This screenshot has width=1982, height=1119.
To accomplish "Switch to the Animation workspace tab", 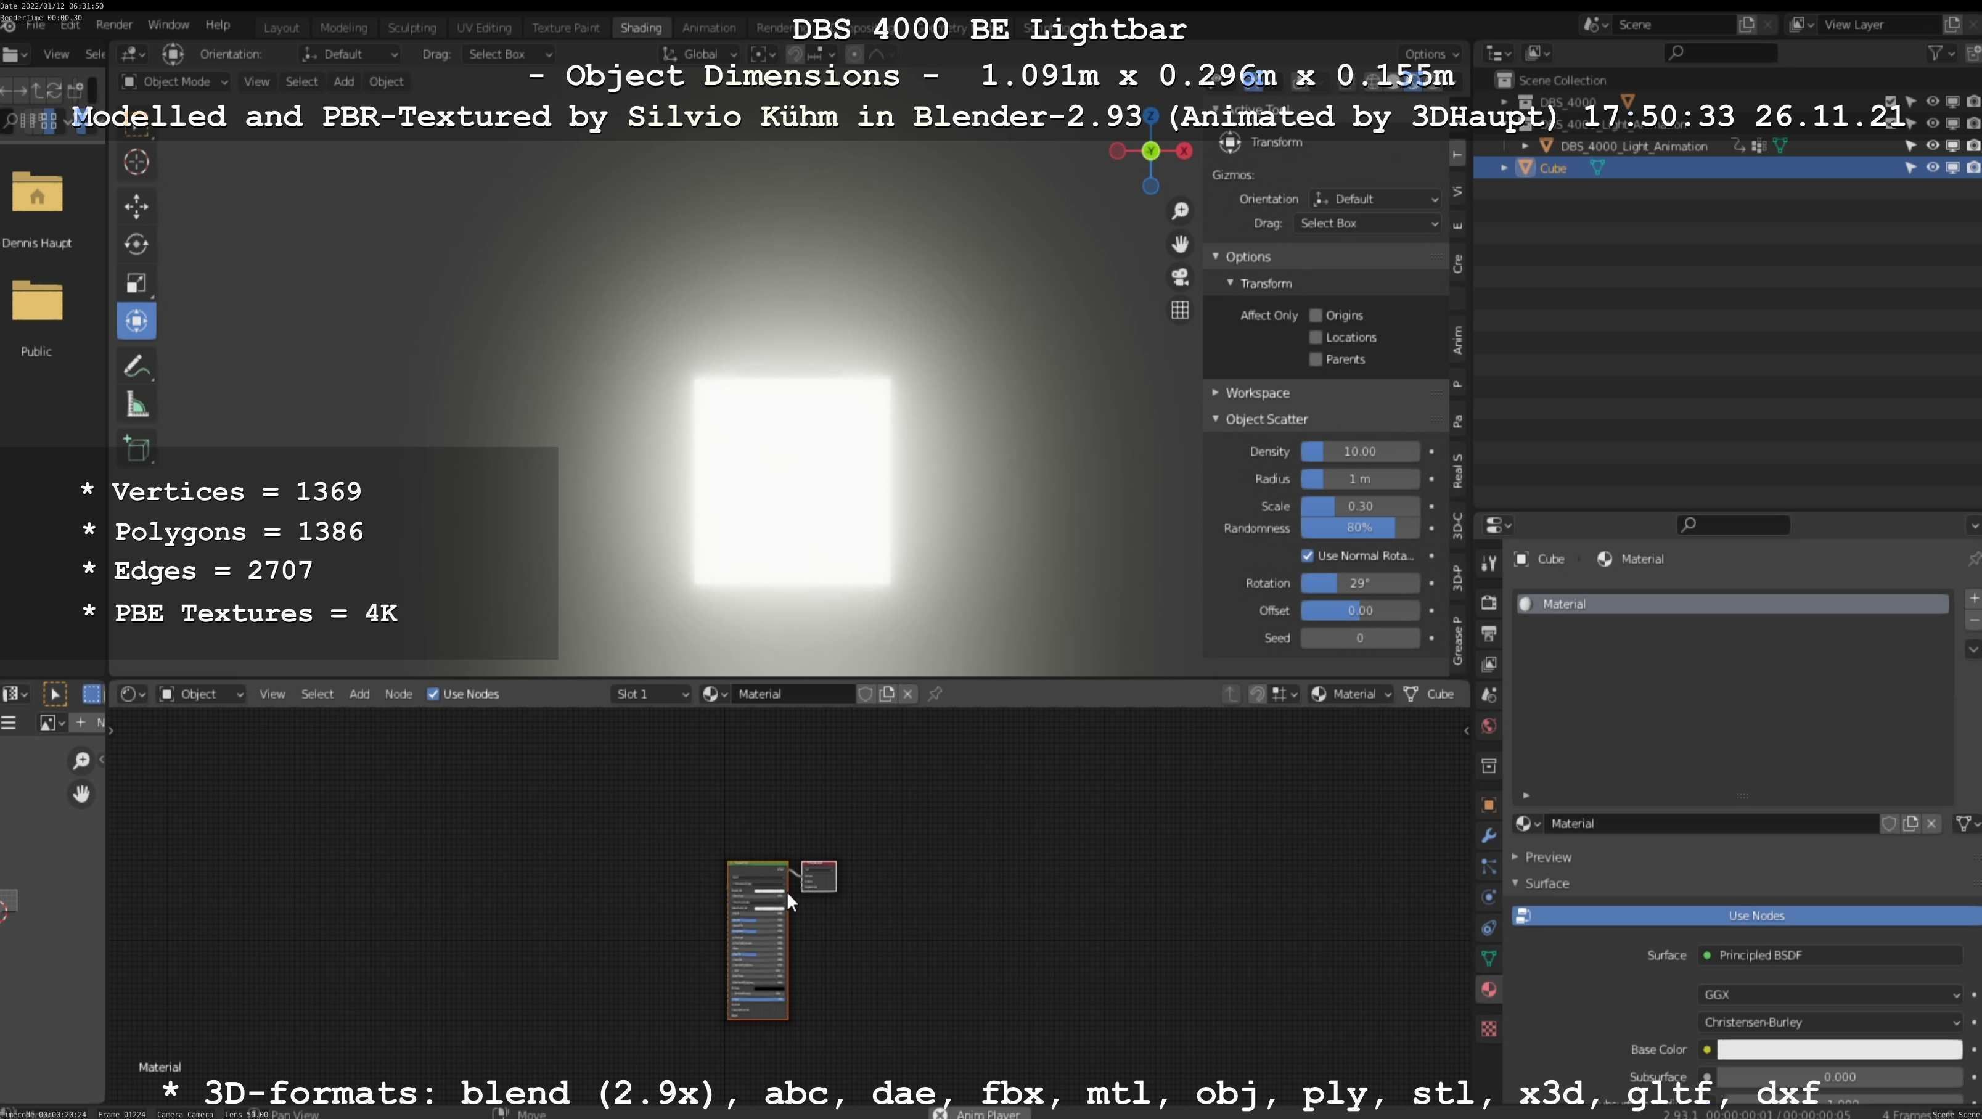I will pyautogui.click(x=708, y=28).
